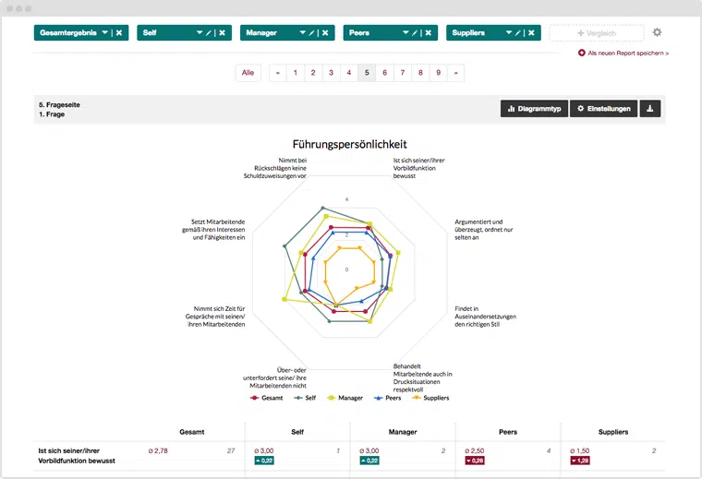Viewport: 702px width, 479px height.
Task: Open the Manager tag dropdown arrow
Action: pyautogui.click(x=303, y=33)
